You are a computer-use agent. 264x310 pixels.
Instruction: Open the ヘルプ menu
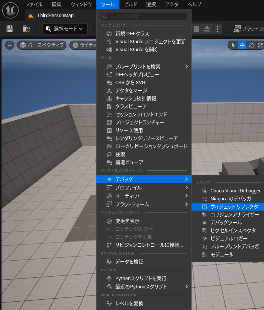(195, 4)
